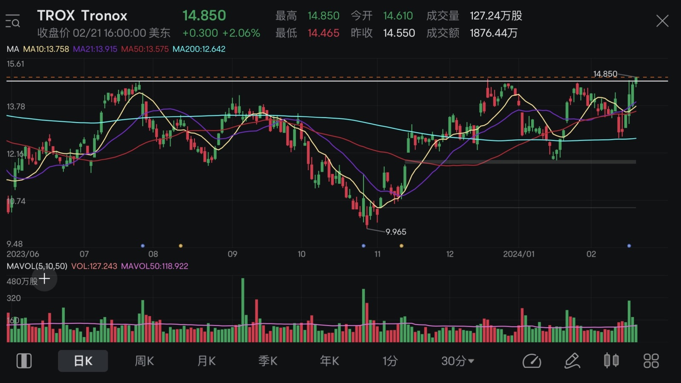Click the VOL:127.243 value

click(94, 266)
